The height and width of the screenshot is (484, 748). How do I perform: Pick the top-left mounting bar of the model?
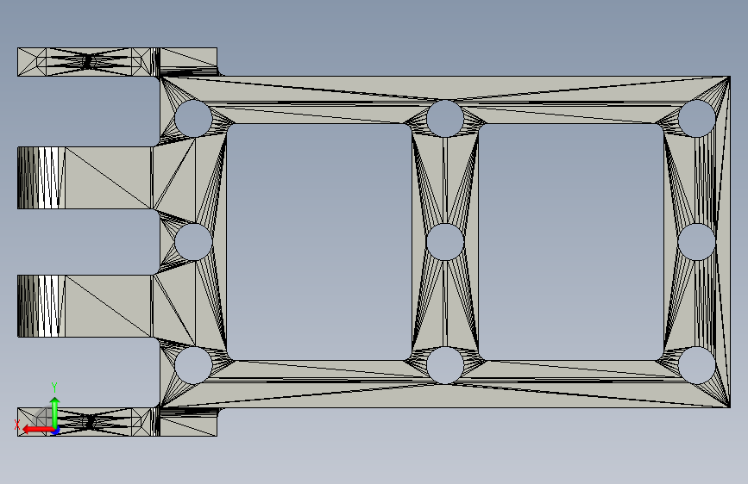tap(117, 61)
